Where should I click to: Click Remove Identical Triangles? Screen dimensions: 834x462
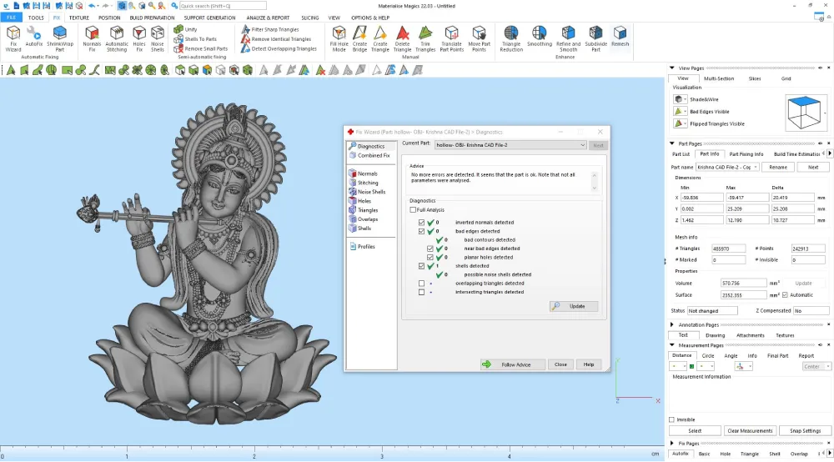point(276,39)
